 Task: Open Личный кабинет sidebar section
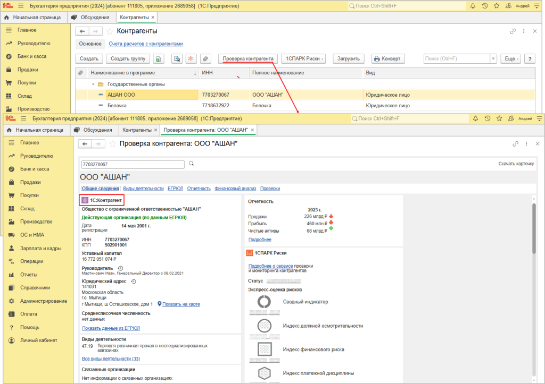(x=38, y=340)
